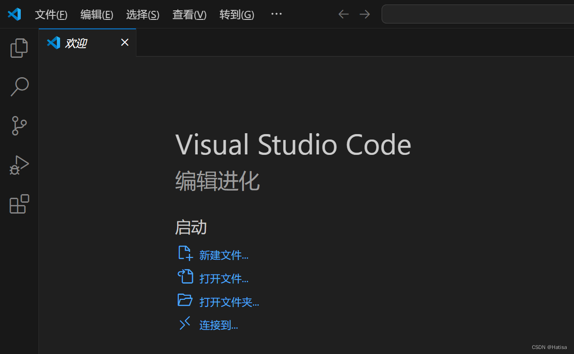Close the 欢迎 tab

pos(125,42)
